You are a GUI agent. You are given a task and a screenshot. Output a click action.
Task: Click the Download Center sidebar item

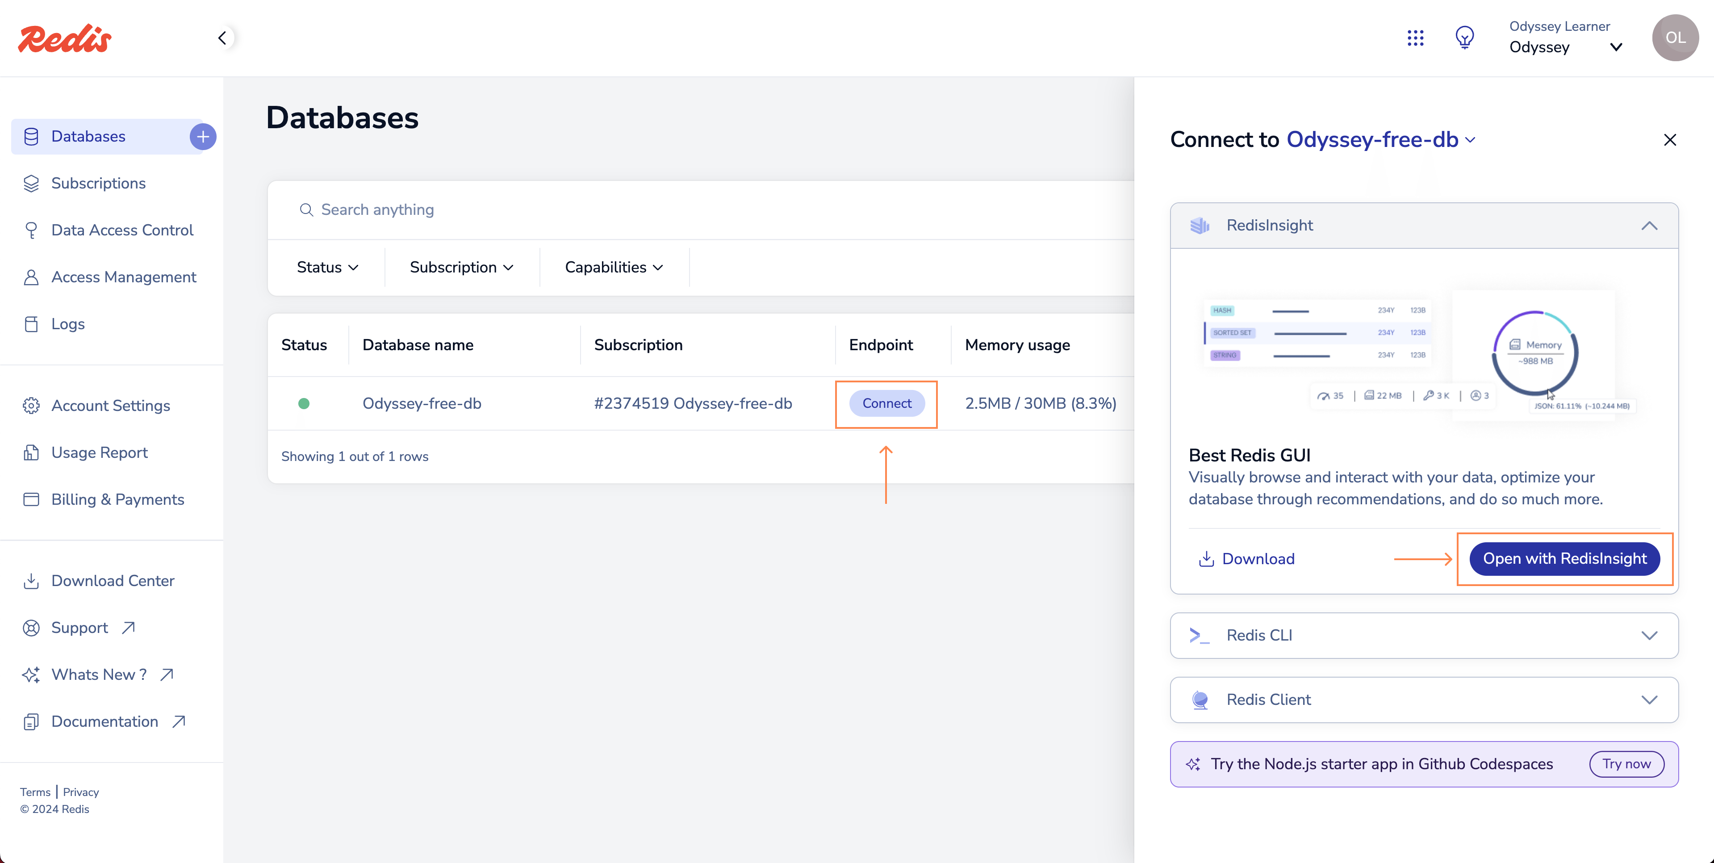tap(113, 580)
